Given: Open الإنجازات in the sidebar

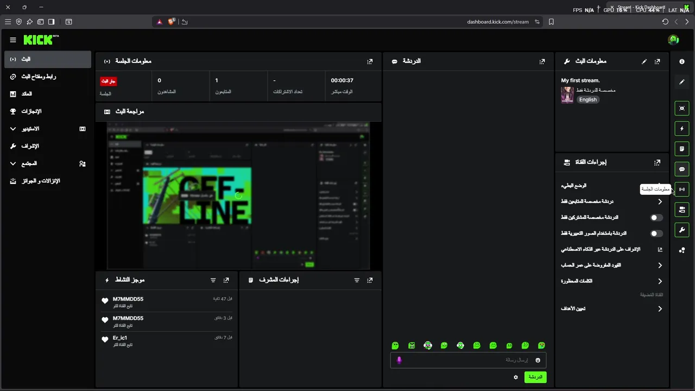Looking at the screenshot, I should 48,111.
